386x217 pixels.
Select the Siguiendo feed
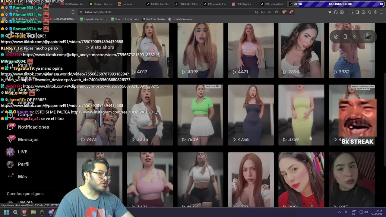(23, 90)
